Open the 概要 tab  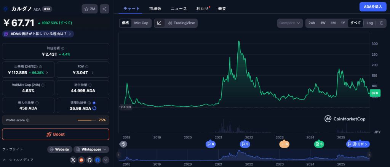point(222,9)
